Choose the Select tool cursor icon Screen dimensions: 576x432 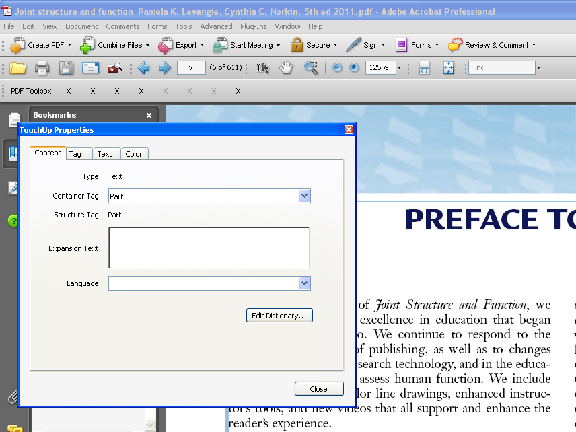(262, 67)
